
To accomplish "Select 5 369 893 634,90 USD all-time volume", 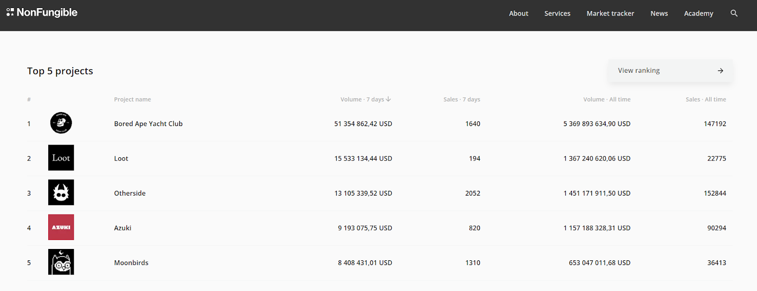I will (597, 124).
